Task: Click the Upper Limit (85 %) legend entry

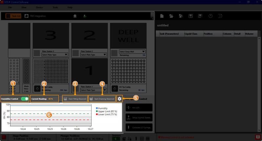Action: pyautogui.click(x=106, y=111)
